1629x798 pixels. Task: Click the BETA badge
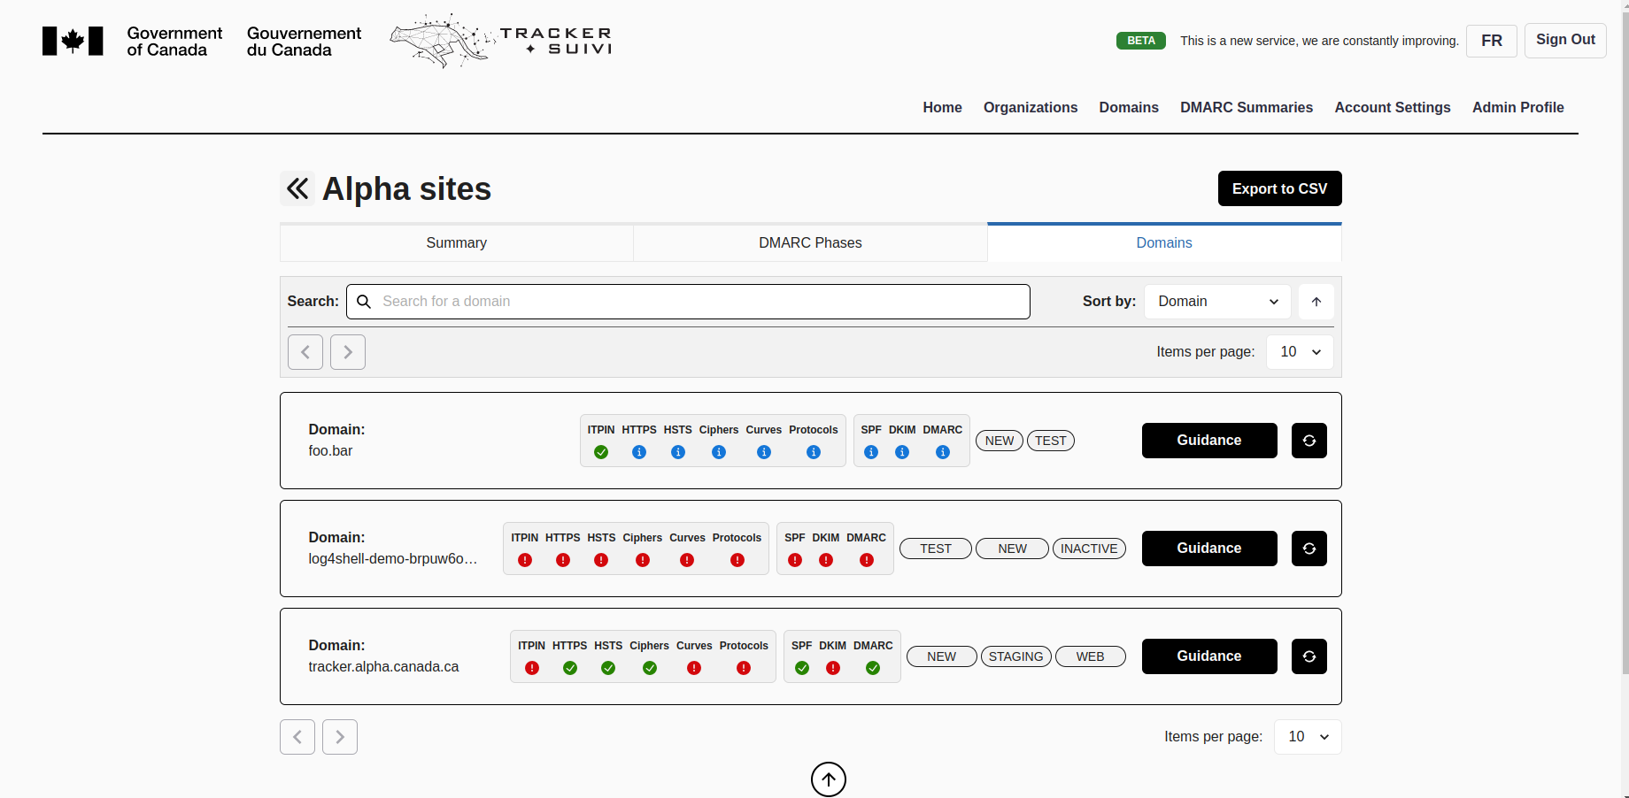pos(1141,41)
